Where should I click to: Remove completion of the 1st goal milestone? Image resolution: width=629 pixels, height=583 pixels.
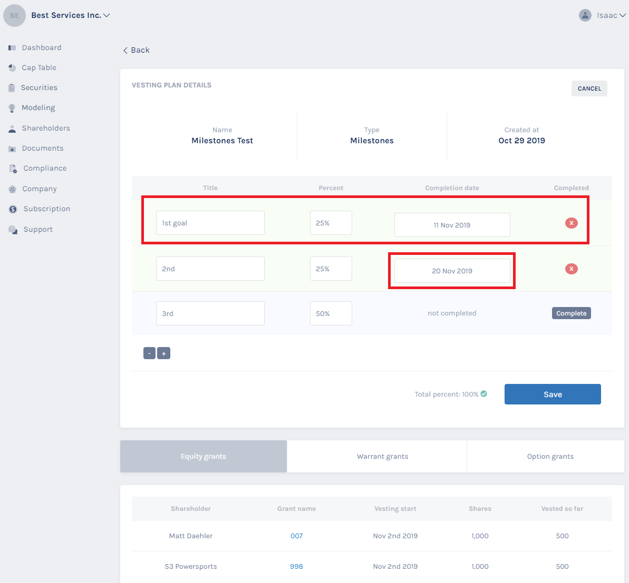[x=571, y=223]
